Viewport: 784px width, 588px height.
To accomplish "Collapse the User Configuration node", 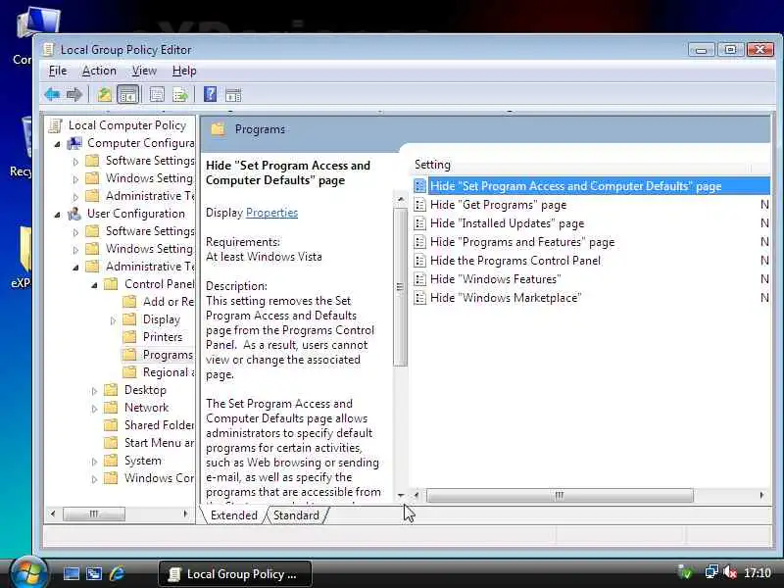I will click(58, 215).
